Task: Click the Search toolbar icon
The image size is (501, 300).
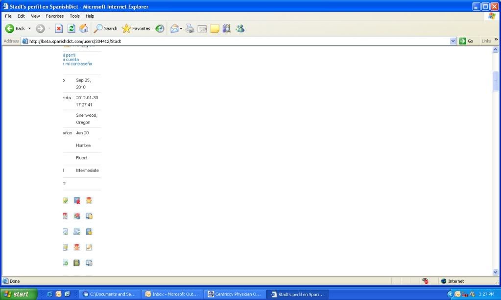Action: click(105, 28)
